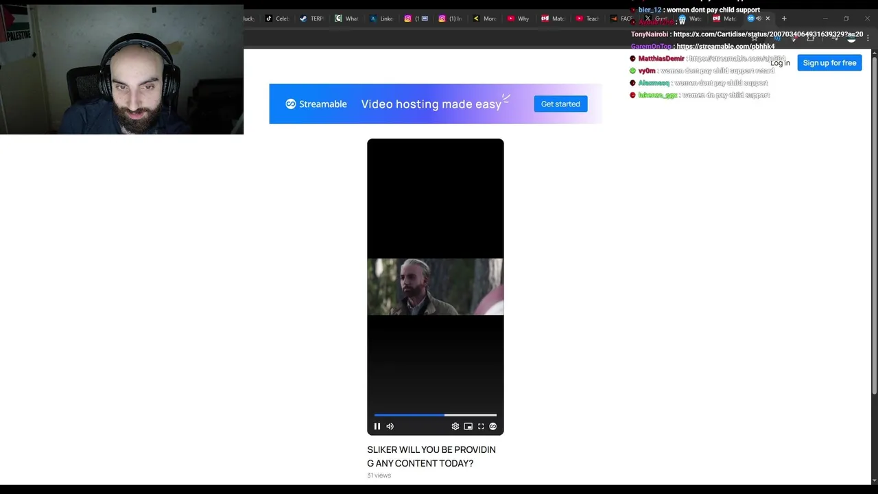The height and width of the screenshot is (494, 878).
Task: Click the Streamable logo in player controls
Action: pyautogui.click(x=493, y=426)
